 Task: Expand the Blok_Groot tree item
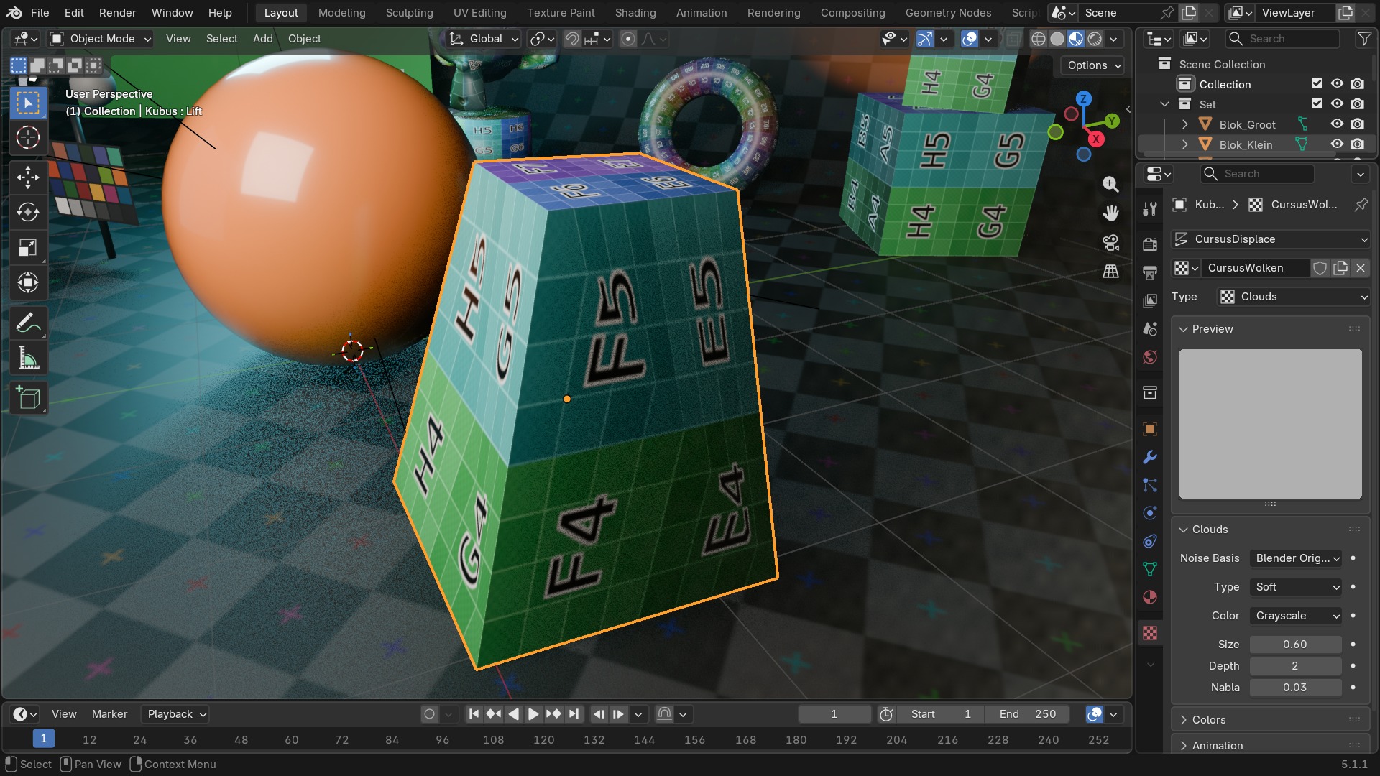click(1185, 124)
